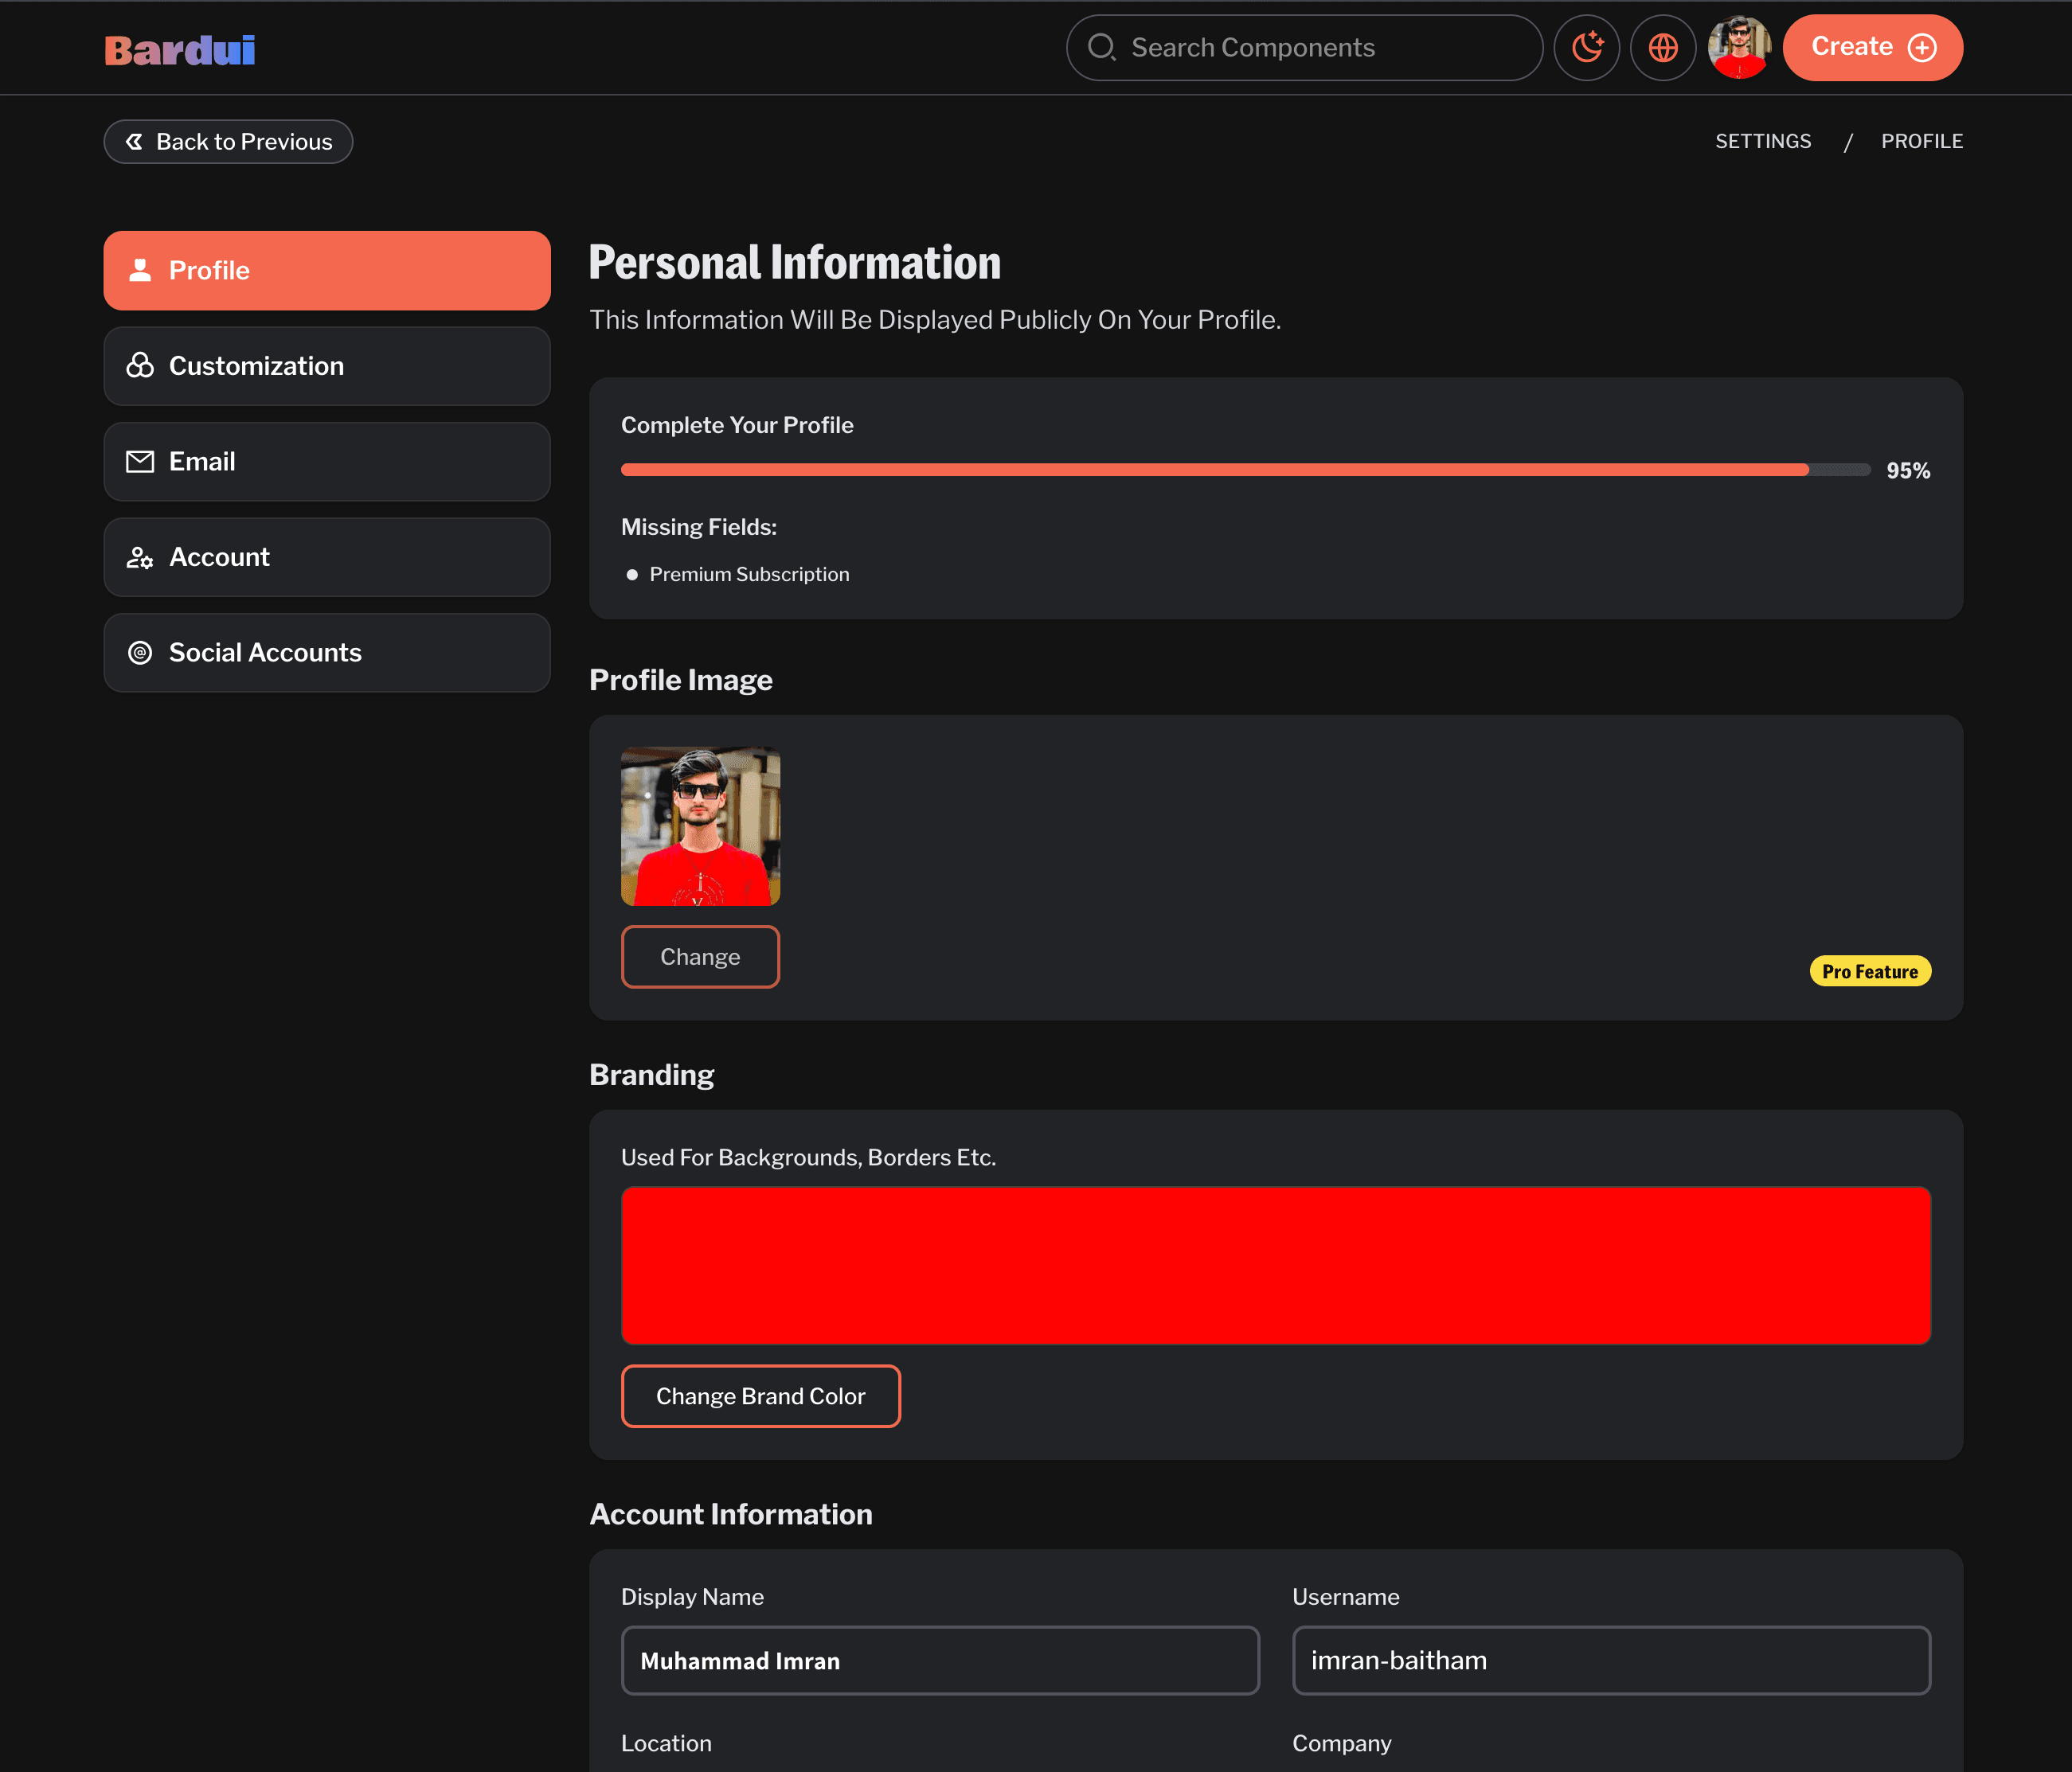Switch to the Account tab
2072x1772 pixels.
pos(327,558)
